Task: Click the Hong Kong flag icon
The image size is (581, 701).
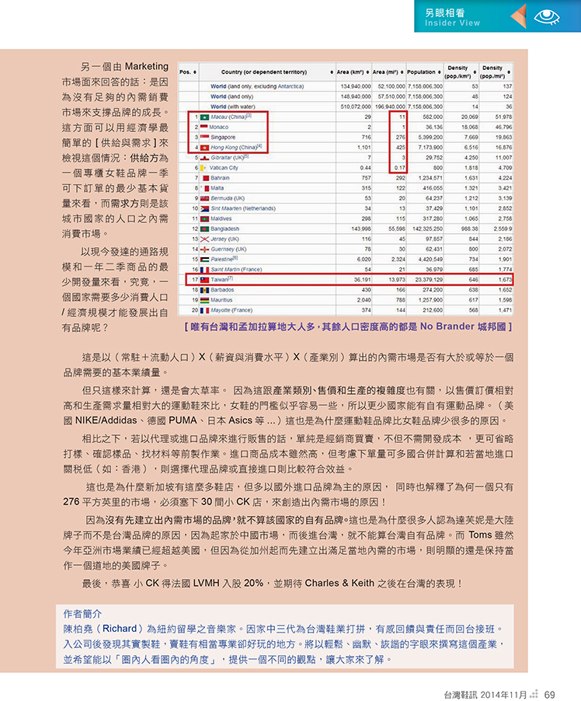Action: [x=205, y=148]
